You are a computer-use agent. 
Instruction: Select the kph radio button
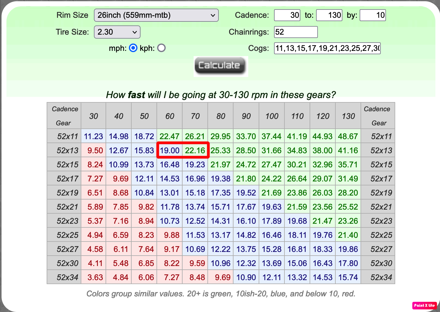[161, 48]
